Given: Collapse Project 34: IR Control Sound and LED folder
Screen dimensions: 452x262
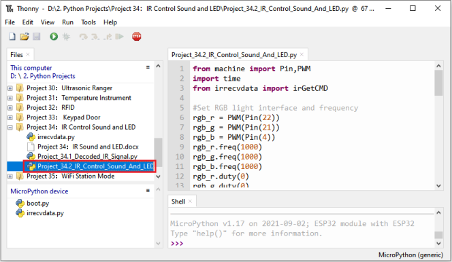Looking at the screenshot, I should tap(10, 127).
